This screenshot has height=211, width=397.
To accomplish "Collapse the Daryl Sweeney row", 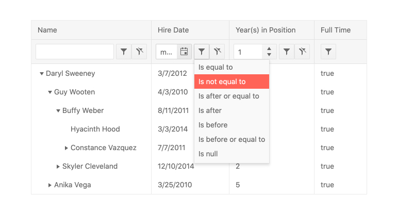I will tap(42, 74).
